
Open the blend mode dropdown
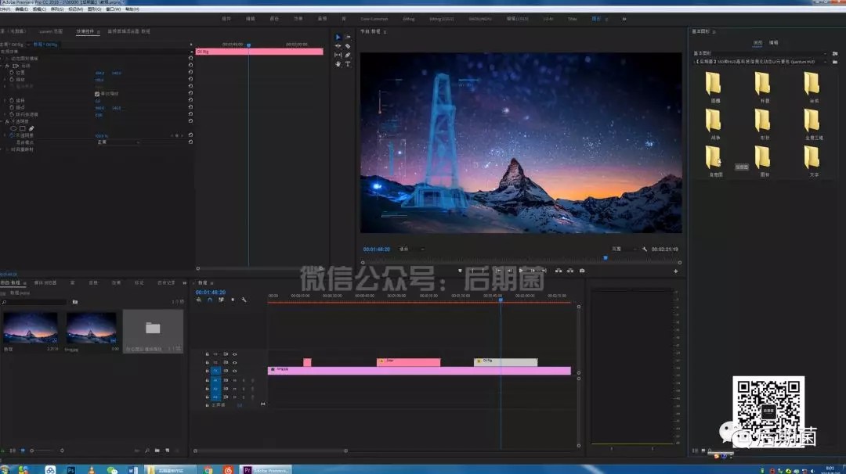click(117, 142)
